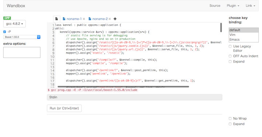Go to Wandbox home via brand title
Image resolution: width=262 pixels, height=137 pixels.
point(16,6)
